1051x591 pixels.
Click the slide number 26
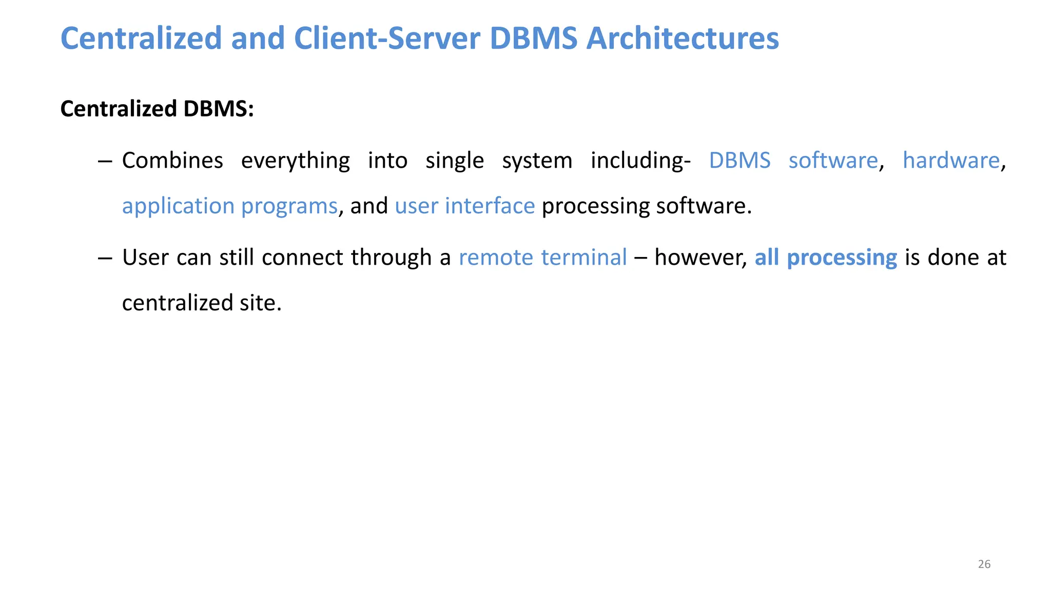[984, 564]
